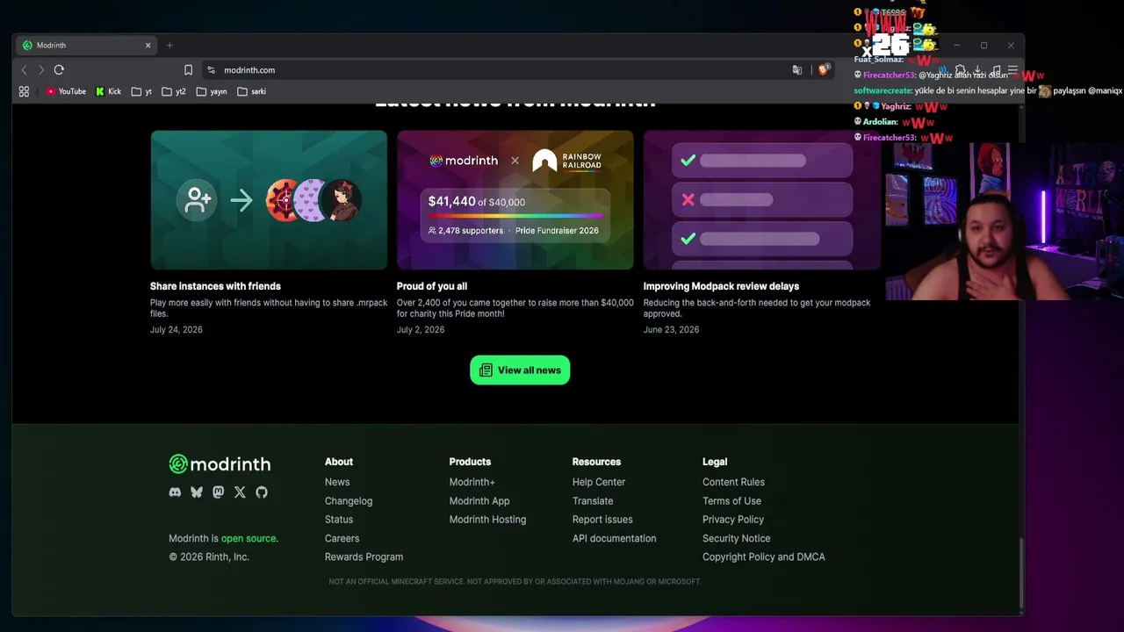The image size is (1124, 632).
Task: Open the 'Share instances with friends' headline
Action: click(215, 286)
